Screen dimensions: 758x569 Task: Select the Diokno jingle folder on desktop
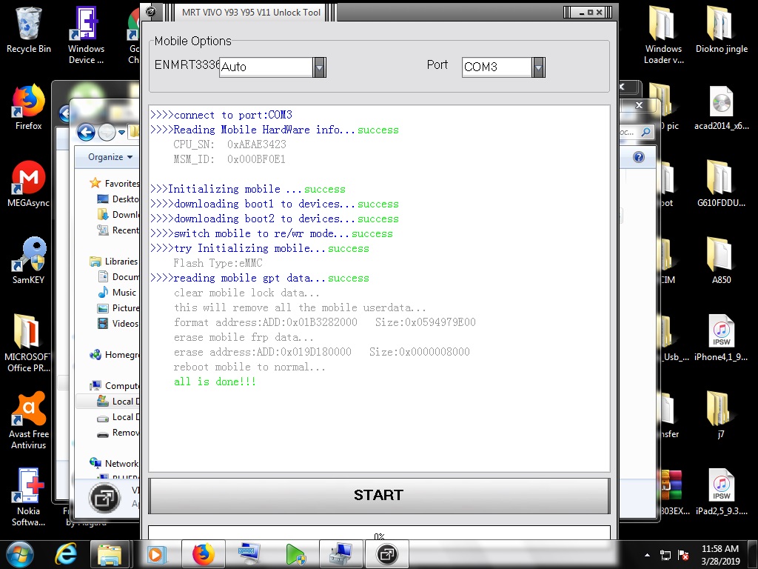[x=721, y=30]
